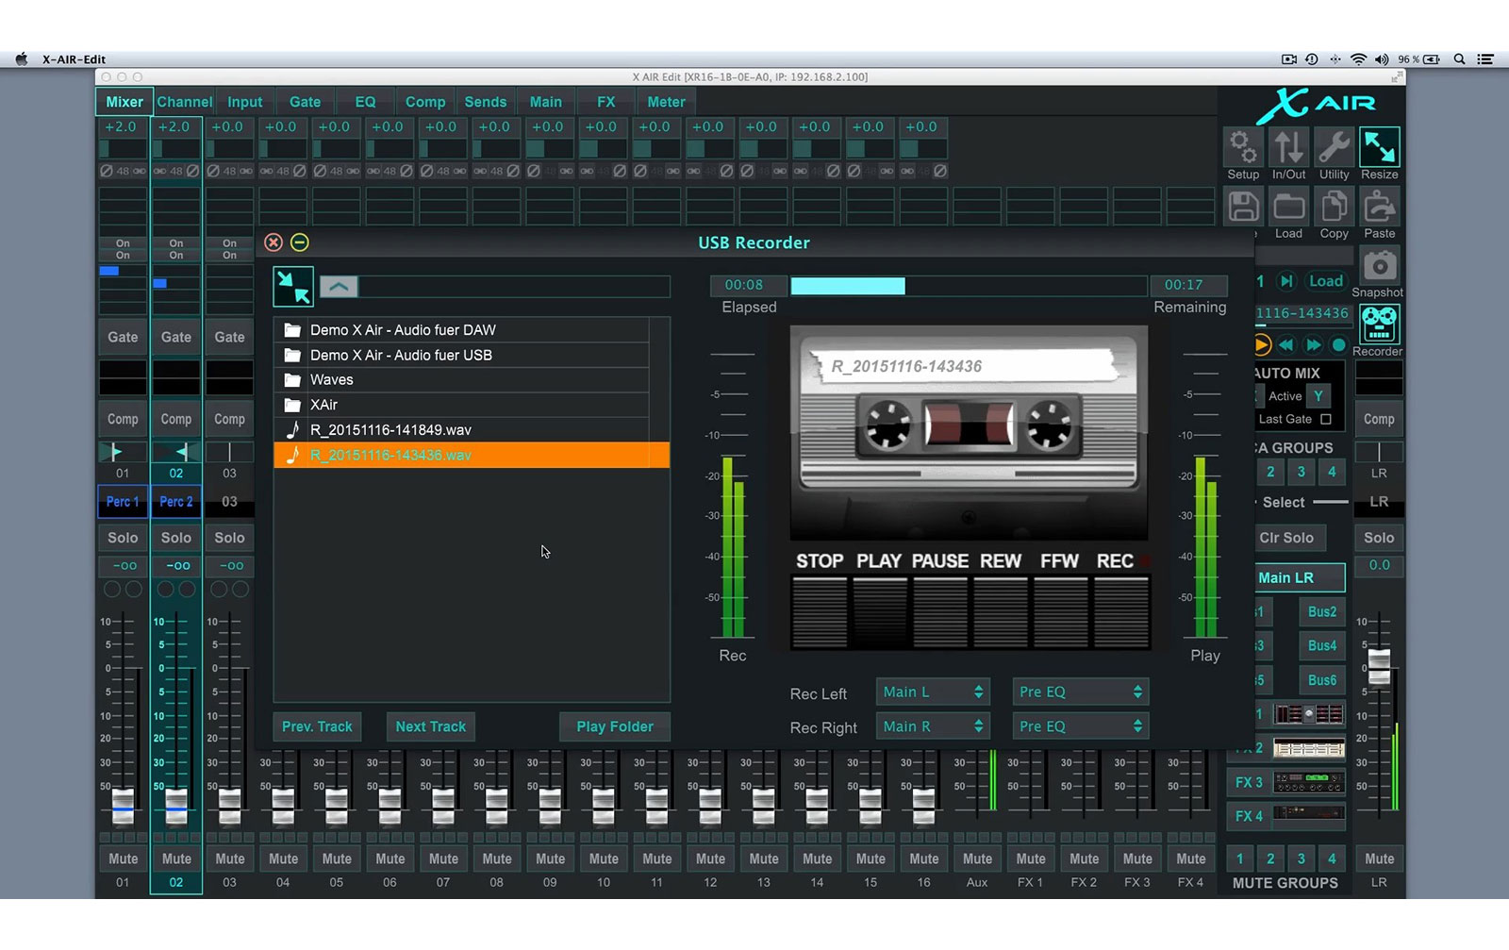
Task: Click the sidebar rewind button
Action: click(x=1286, y=344)
